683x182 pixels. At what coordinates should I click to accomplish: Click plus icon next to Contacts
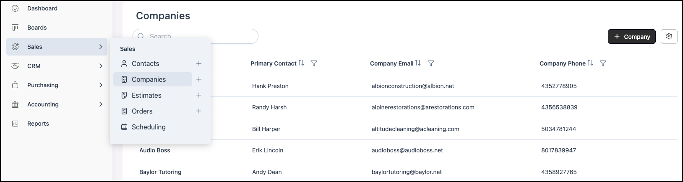[x=199, y=63]
